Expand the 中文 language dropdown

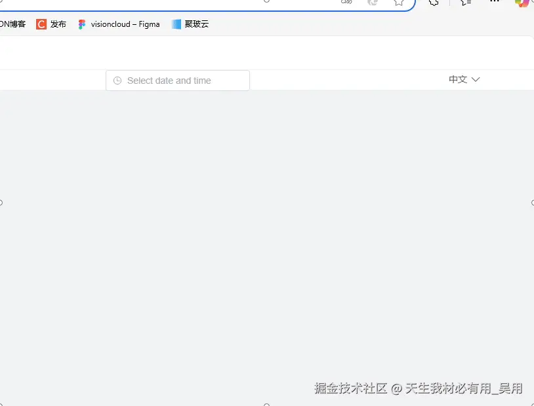click(463, 79)
